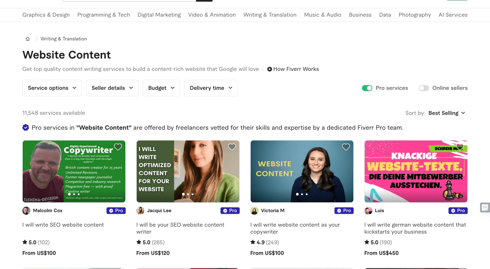Viewport: 490px width, 269px height.
Task: Open Video & Animation category
Action: click(212, 15)
